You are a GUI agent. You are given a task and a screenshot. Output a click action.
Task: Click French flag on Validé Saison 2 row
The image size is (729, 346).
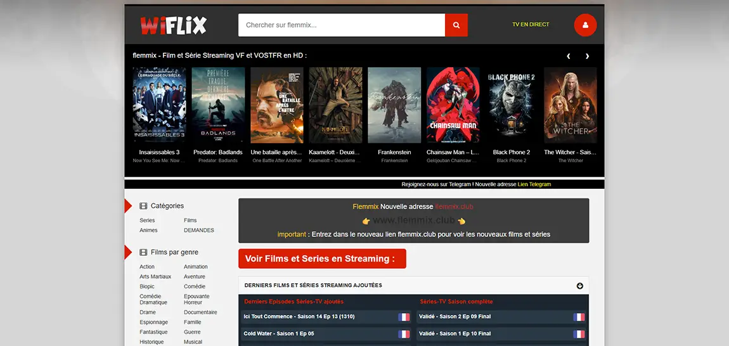pos(579,317)
